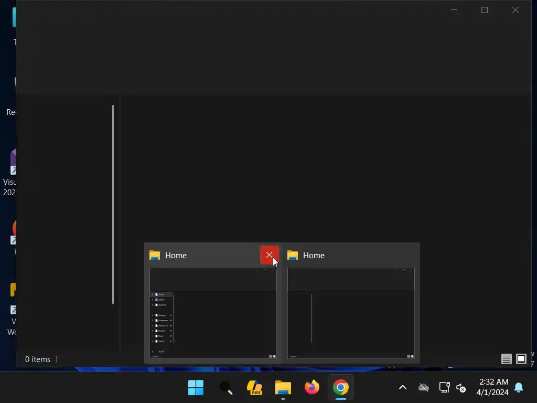Click the first preview's Home title
The image size is (537, 403).
tap(176, 256)
